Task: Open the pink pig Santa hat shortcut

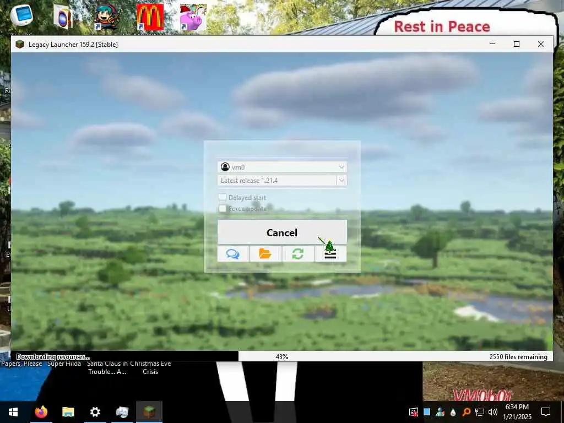Action: tap(193, 17)
